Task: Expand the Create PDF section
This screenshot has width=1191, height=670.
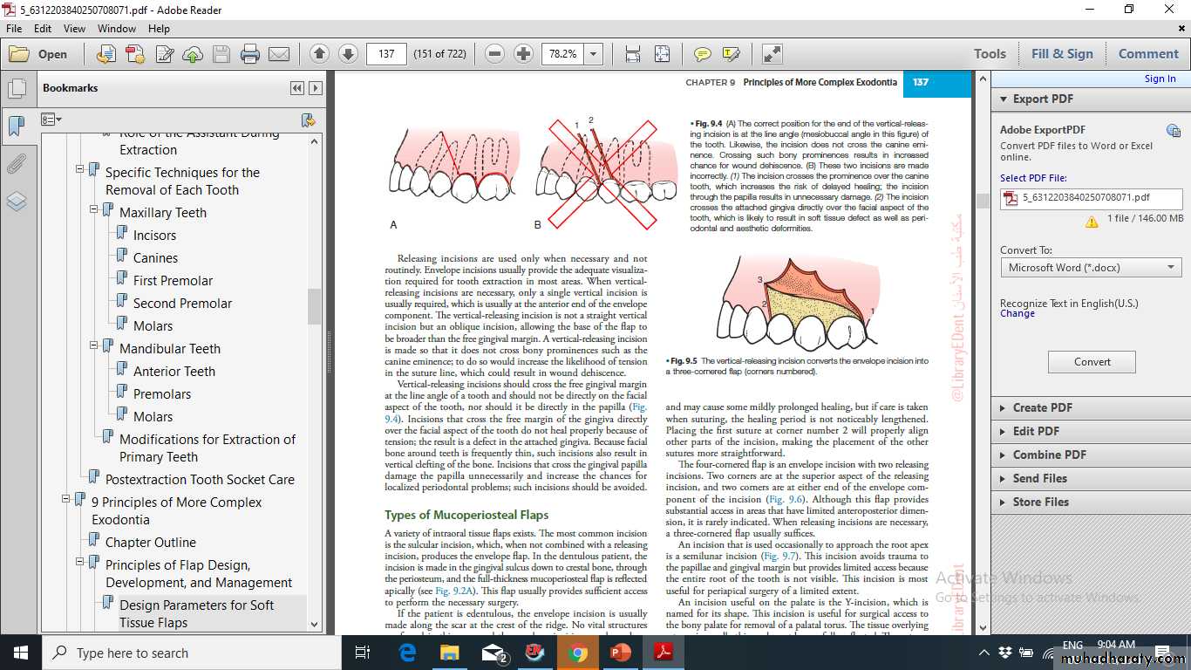Action: (x=1003, y=407)
